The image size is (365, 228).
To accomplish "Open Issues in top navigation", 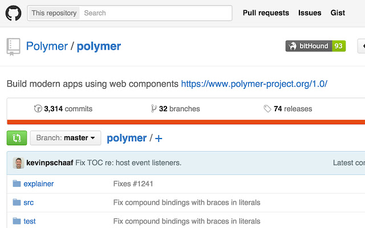I will (310, 13).
